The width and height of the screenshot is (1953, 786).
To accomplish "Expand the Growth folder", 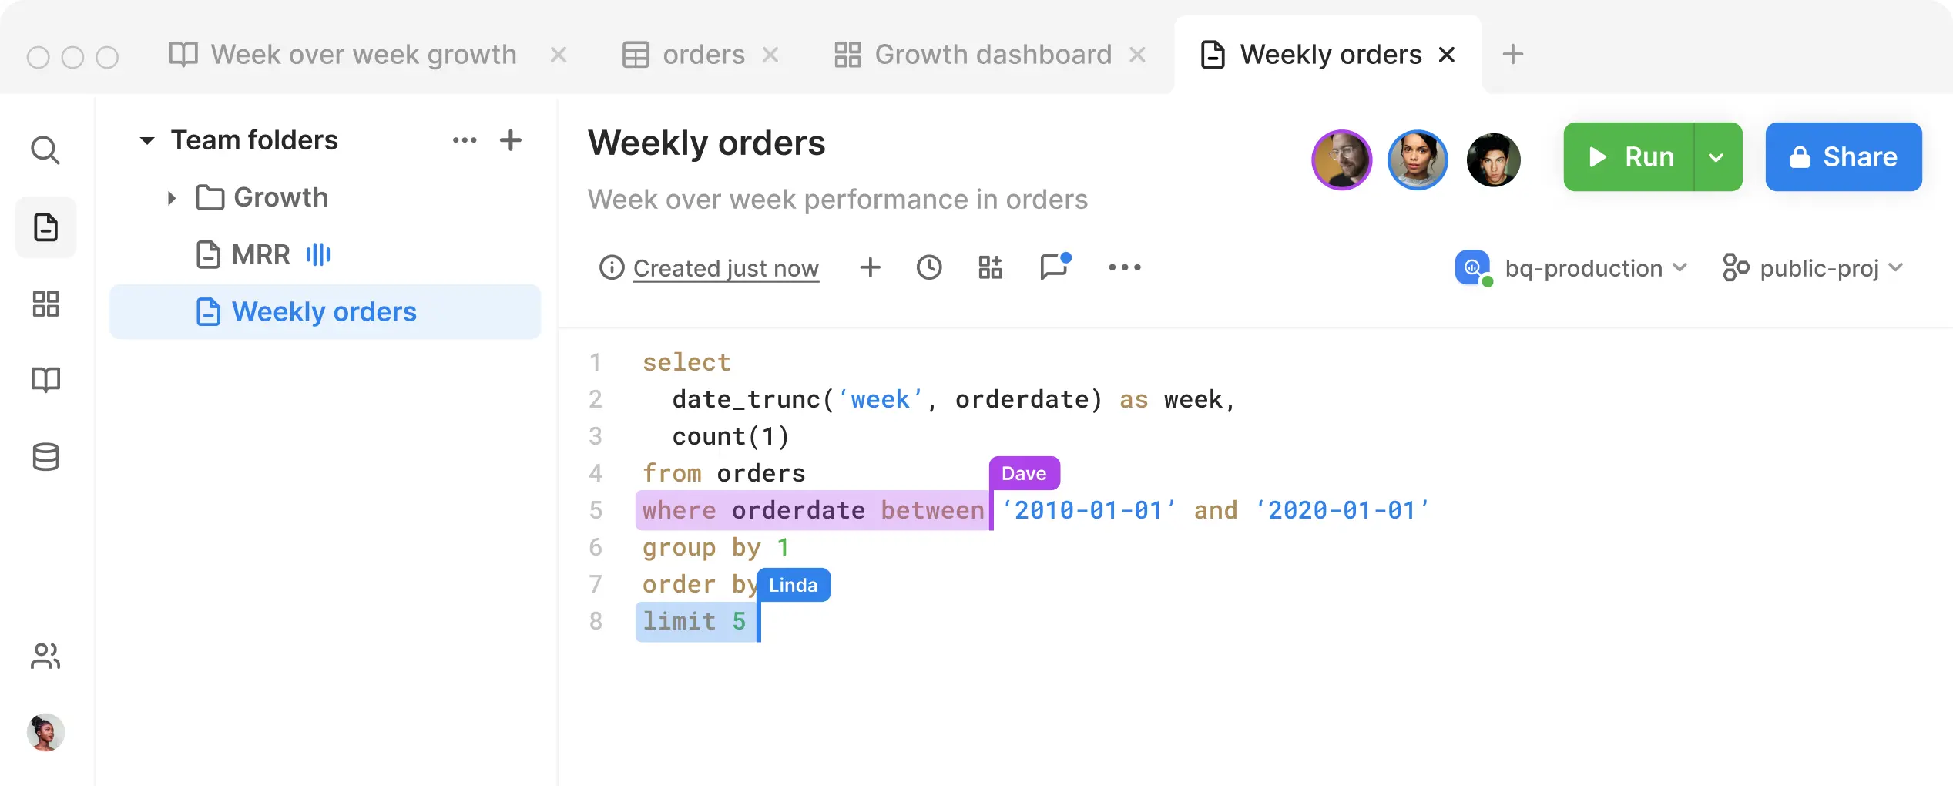I will coord(172,198).
